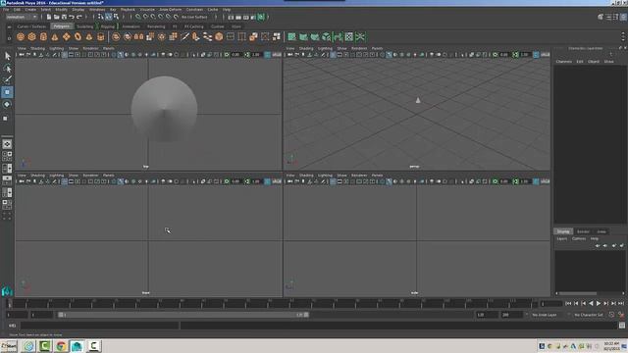
Task: Open perspective viewport Lighting menu
Action: click(325, 48)
